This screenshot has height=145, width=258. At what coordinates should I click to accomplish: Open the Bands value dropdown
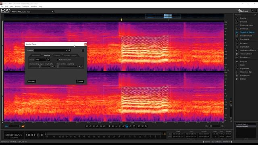click(x=49, y=60)
